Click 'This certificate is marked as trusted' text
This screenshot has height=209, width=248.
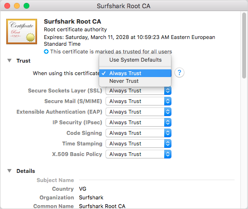(x=111, y=52)
